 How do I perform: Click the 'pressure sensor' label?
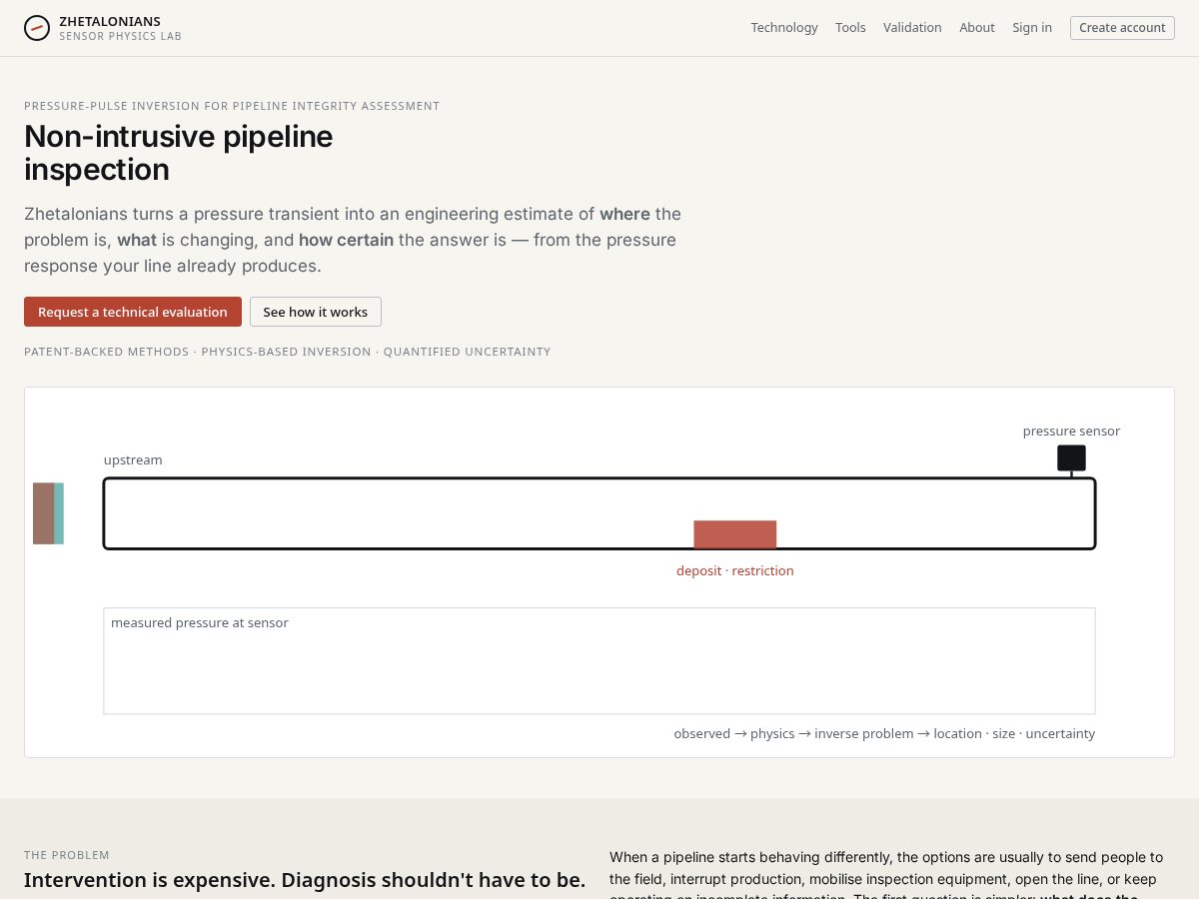coord(1071,431)
